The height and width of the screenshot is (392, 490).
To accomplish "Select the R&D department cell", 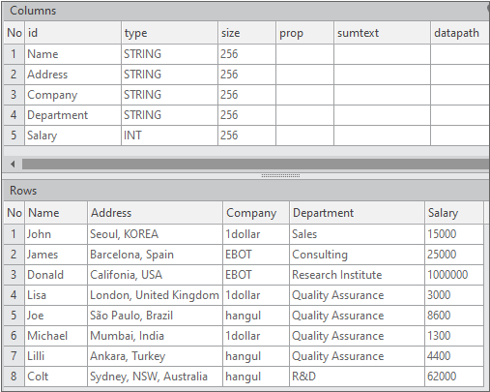I will coord(357,377).
